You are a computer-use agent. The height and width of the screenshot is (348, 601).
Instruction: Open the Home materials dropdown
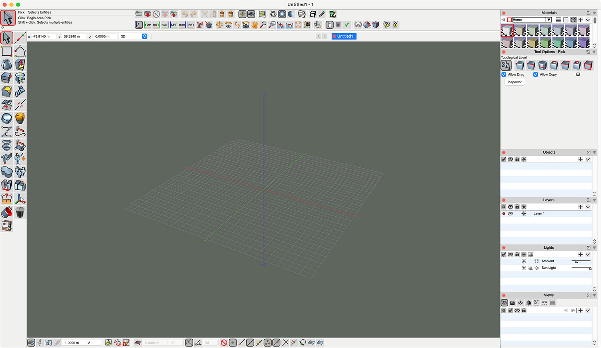pyautogui.click(x=549, y=19)
